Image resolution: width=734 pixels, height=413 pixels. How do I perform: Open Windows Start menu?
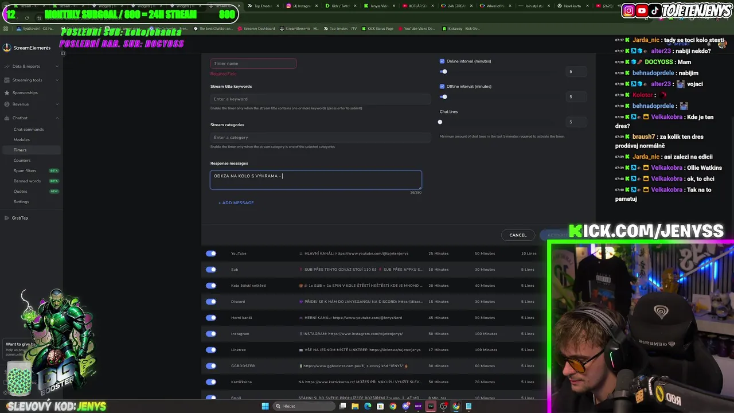click(x=265, y=406)
